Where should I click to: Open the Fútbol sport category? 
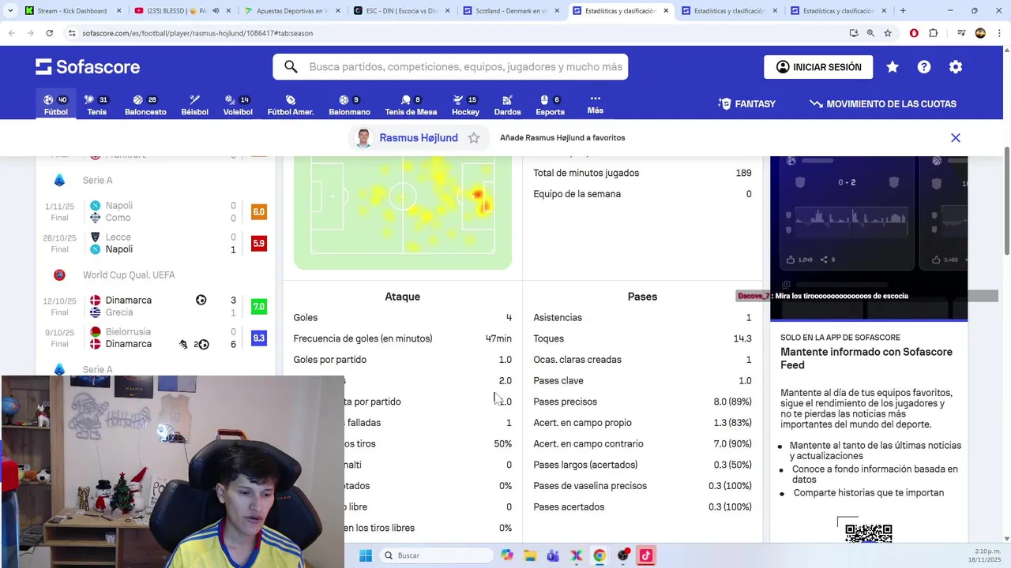(x=55, y=105)
